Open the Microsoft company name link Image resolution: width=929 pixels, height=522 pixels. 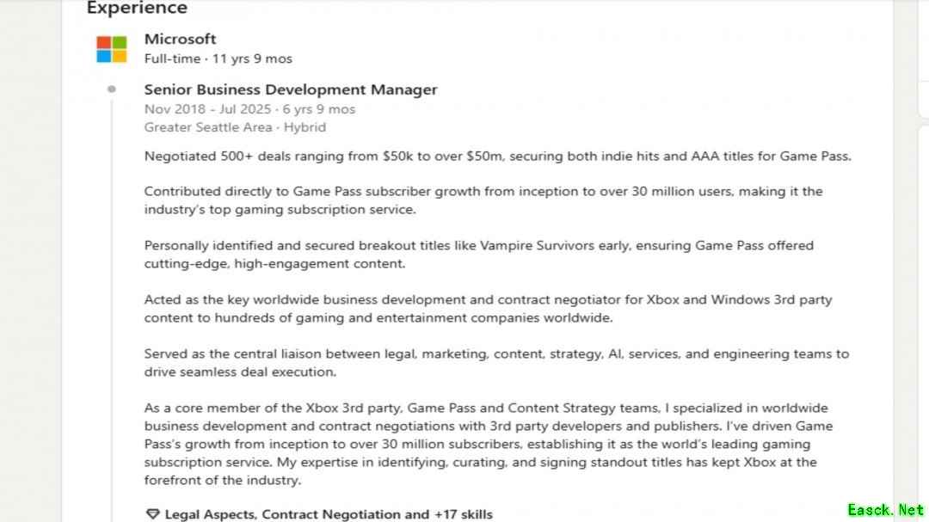tap(180, 39)
